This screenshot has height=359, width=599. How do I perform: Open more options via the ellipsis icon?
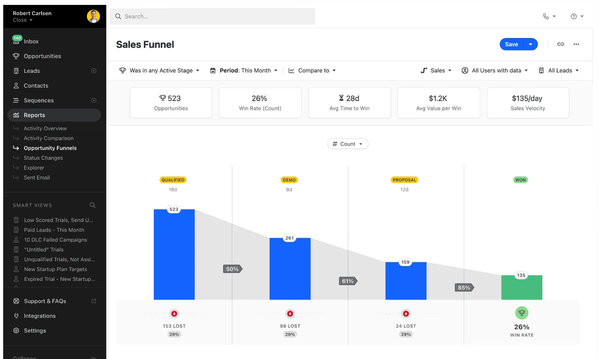coord(576,44)
